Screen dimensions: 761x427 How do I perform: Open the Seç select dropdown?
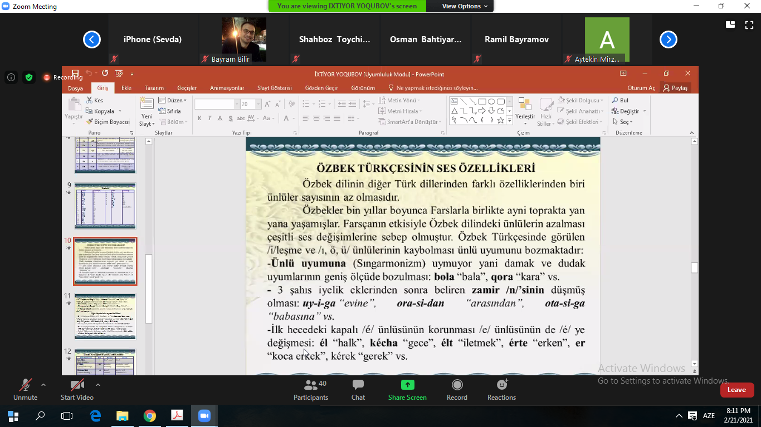(x=622, y=122)
